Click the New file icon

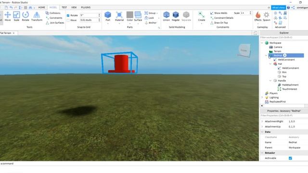(6, 8)
